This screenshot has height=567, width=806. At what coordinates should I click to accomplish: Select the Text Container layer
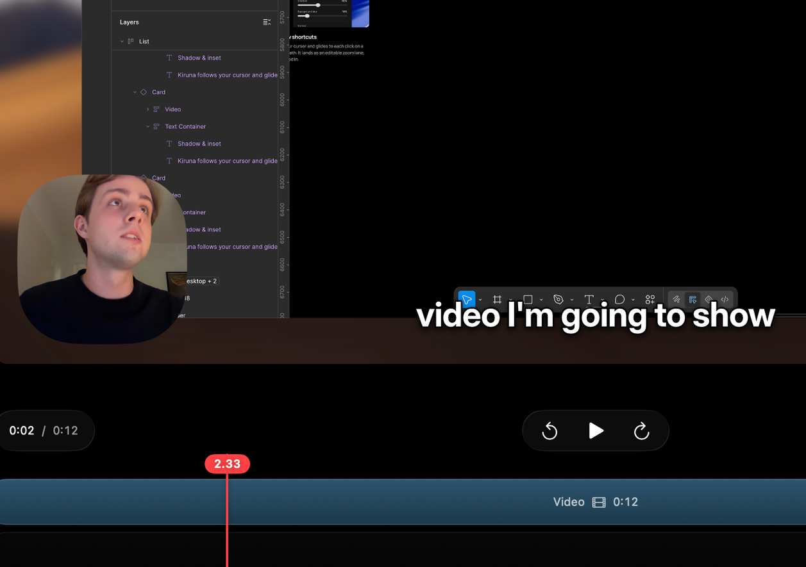click(195, 127)
